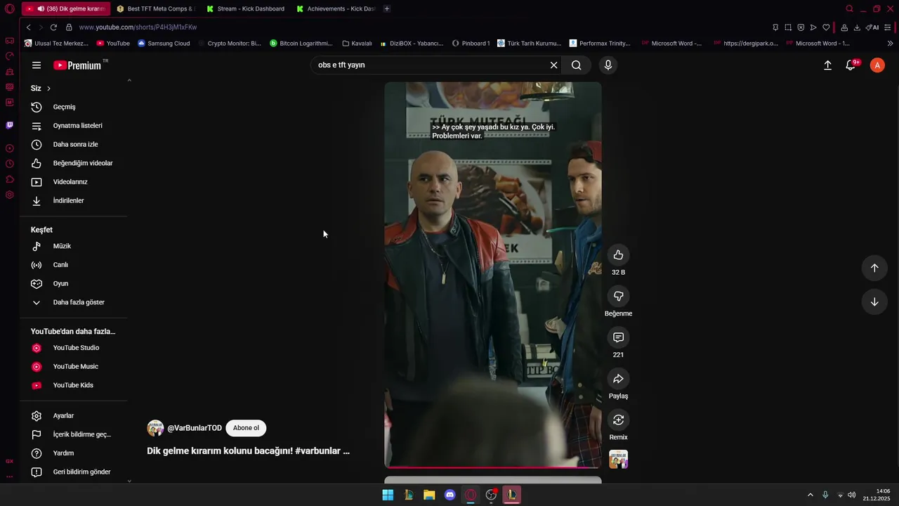The height and width of the screenshot is (506, 899).
Task: Click the Short title 'Dik gelme kırarım'
Action: coord(248,451)
